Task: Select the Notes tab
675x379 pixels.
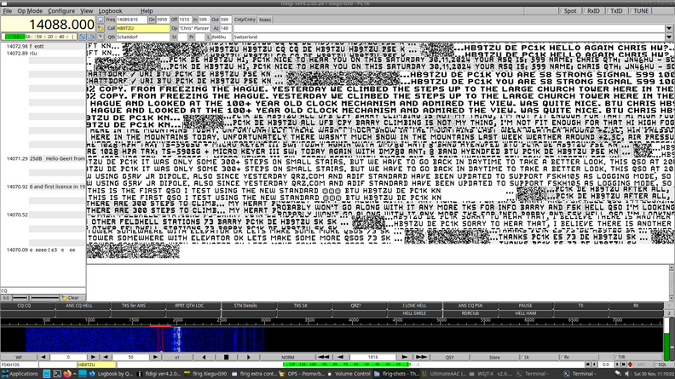Action: [265, 20]
